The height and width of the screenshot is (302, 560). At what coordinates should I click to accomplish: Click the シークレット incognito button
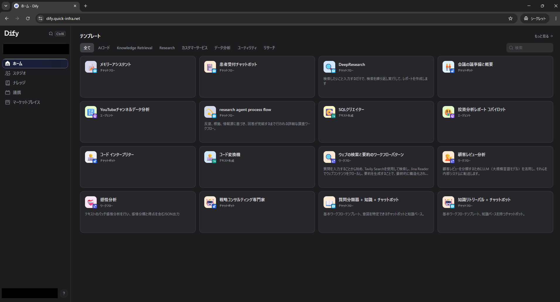(535, 18)
